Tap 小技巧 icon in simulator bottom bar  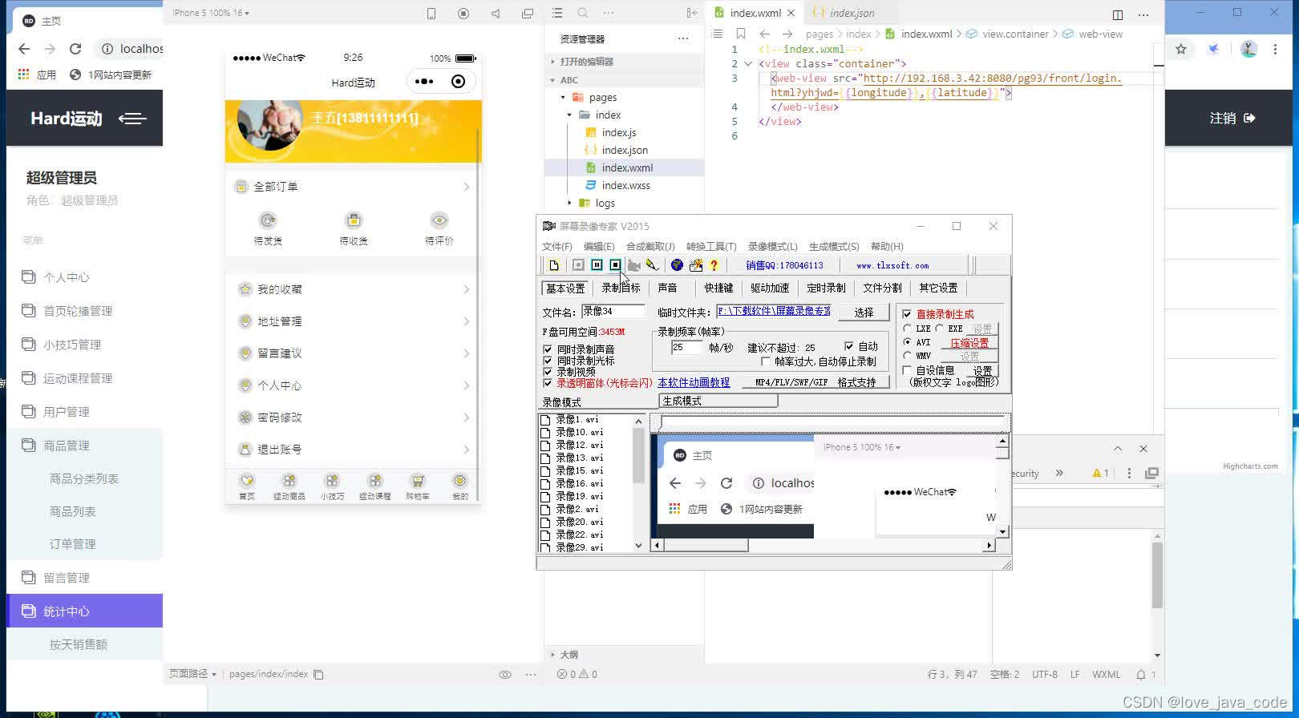[332, 481]
